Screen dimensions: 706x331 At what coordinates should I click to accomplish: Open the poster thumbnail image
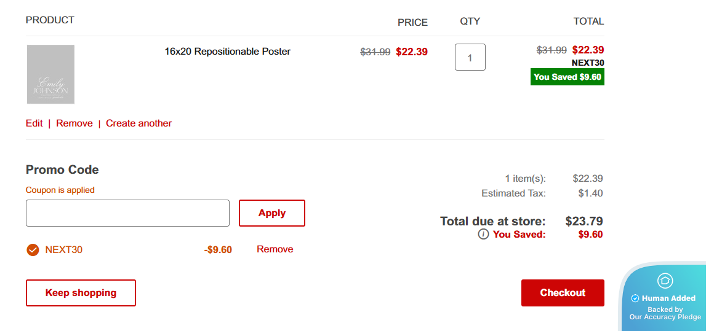(x=50, y=74)
